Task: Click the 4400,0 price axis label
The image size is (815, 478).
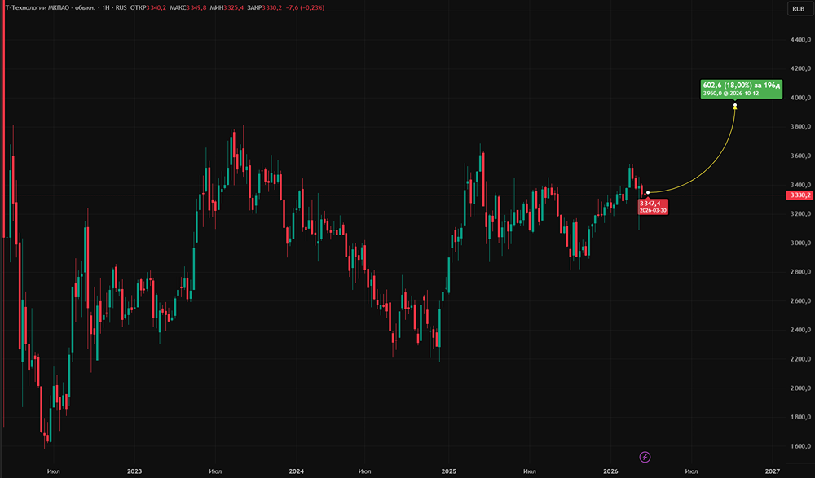Action: (x=800, y=39)
